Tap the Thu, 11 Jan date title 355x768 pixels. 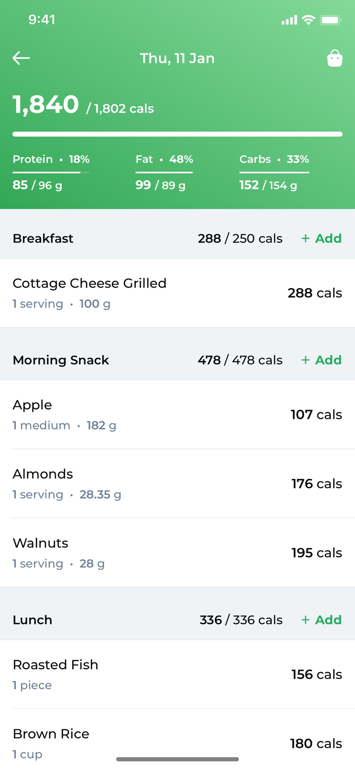(177, 58)
